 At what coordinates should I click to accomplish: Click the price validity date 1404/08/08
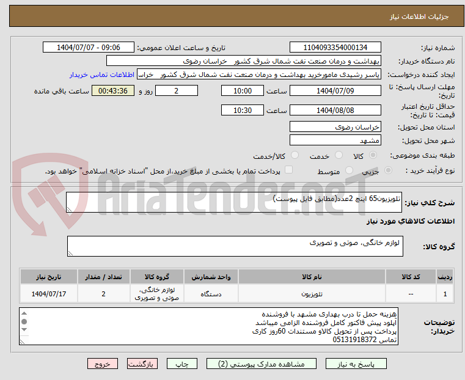click(335, 110)
